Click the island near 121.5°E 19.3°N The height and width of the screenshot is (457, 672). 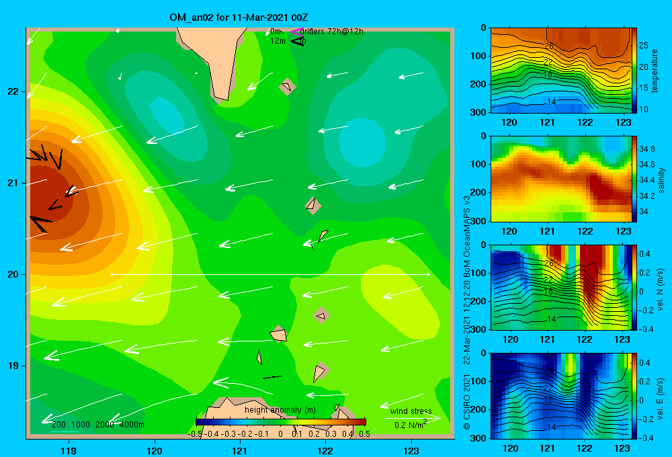click(x=278, y=334)
